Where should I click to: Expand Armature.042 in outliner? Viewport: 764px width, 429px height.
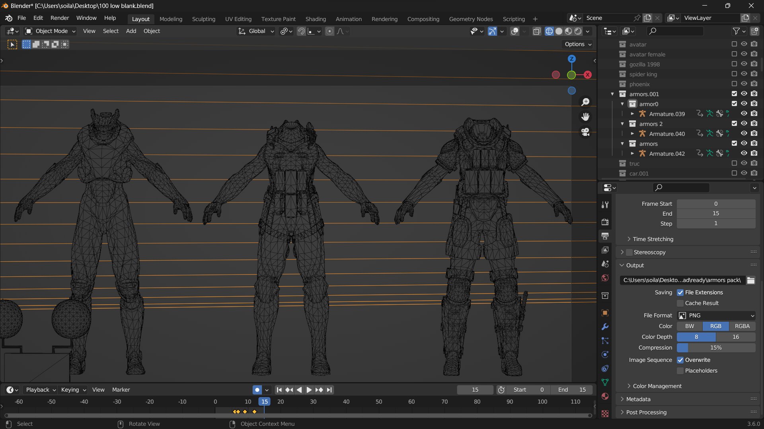[x=632, y=153]
